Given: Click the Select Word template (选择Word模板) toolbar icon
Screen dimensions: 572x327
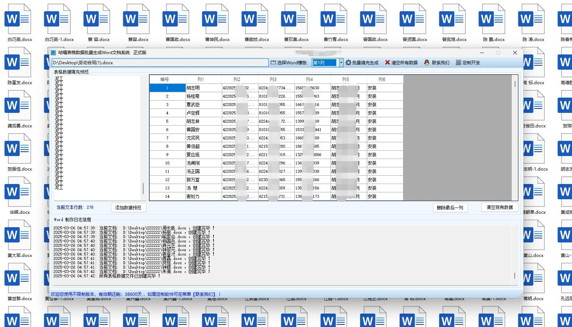Looking at the screenshot, I should [273, 63].
